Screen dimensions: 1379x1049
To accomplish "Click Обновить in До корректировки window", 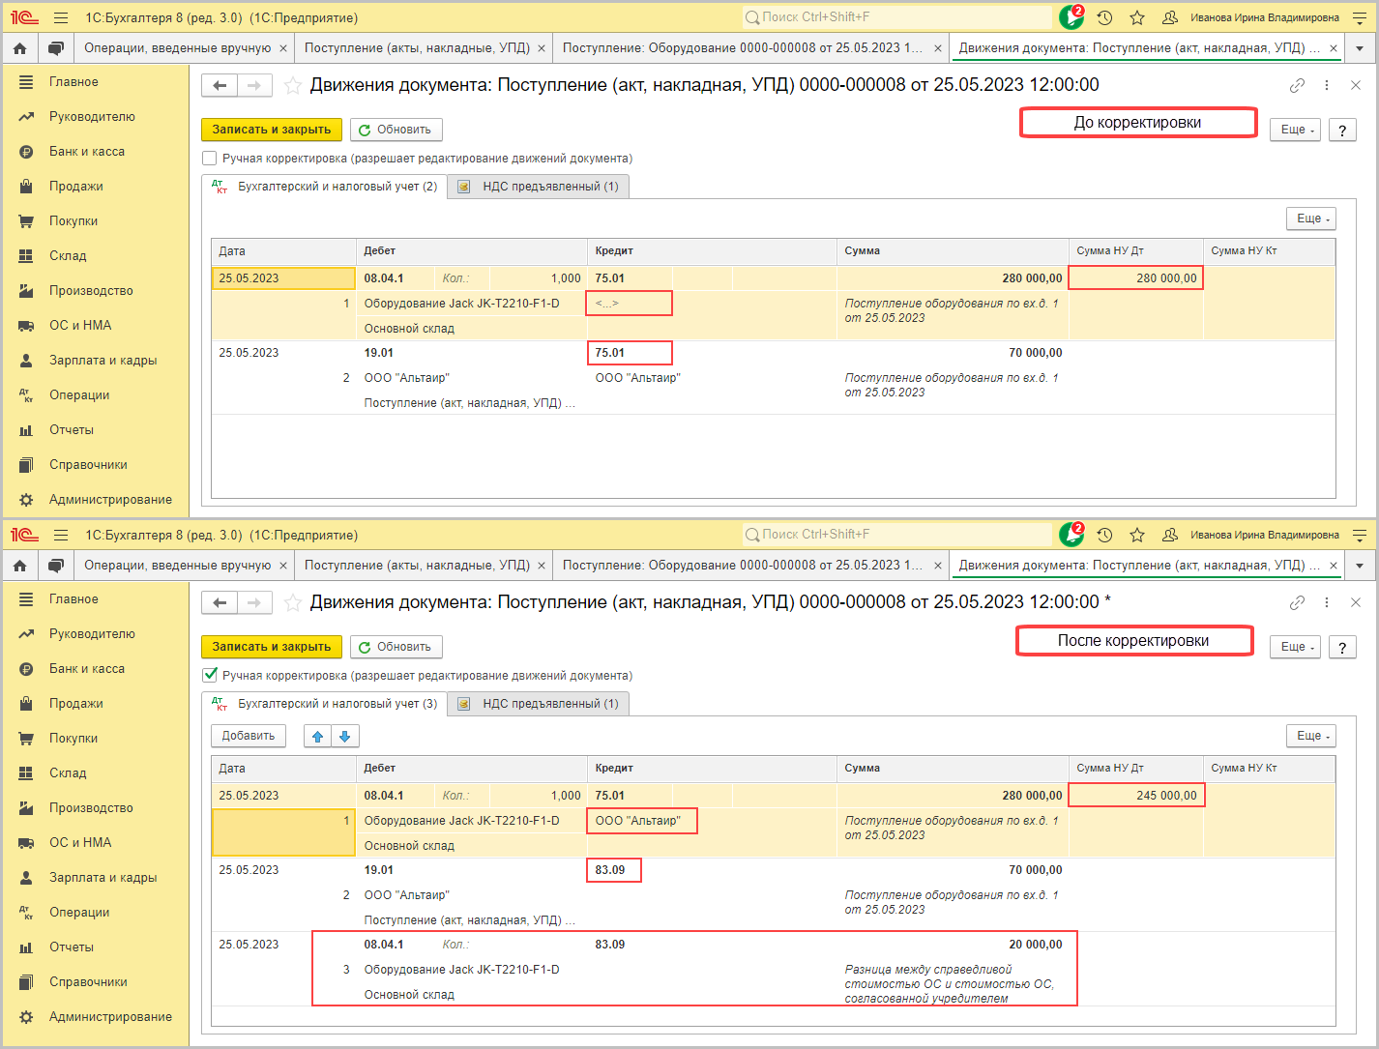I will pos(396,130).
